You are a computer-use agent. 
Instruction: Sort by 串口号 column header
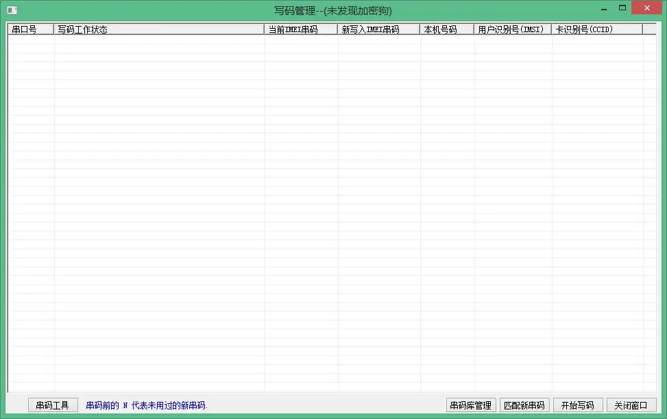click(x=31, y=29)
